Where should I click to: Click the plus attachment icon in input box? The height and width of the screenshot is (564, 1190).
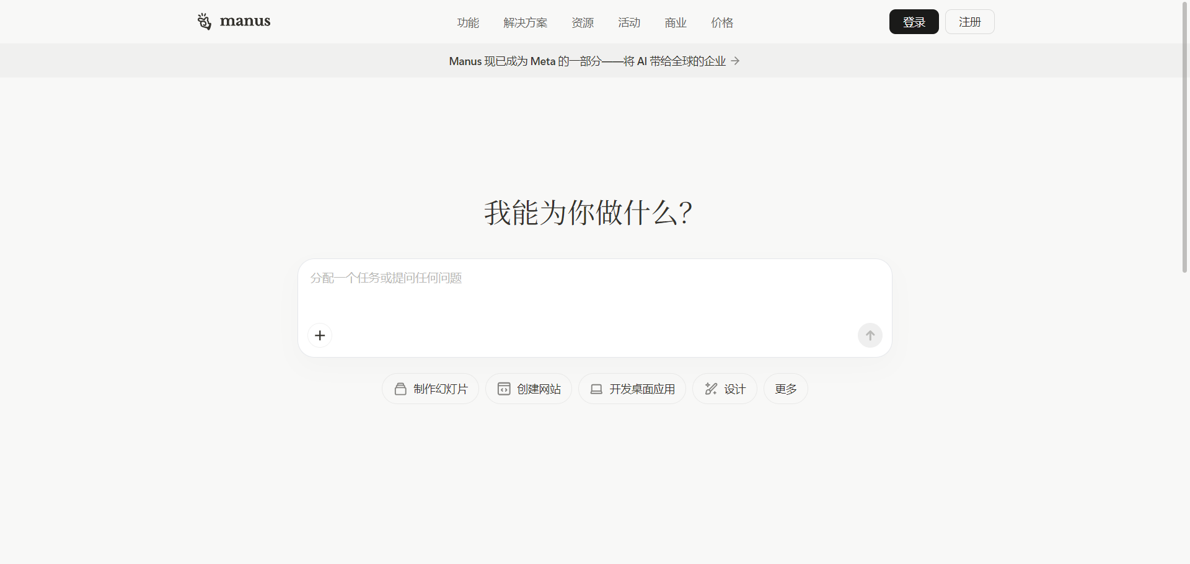320,335
